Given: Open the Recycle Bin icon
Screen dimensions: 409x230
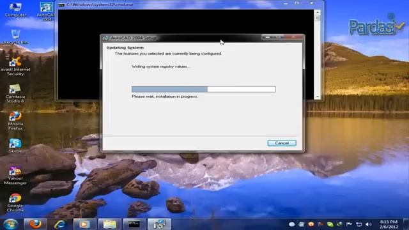Looking at the screenshot, I should click(15, 37).
